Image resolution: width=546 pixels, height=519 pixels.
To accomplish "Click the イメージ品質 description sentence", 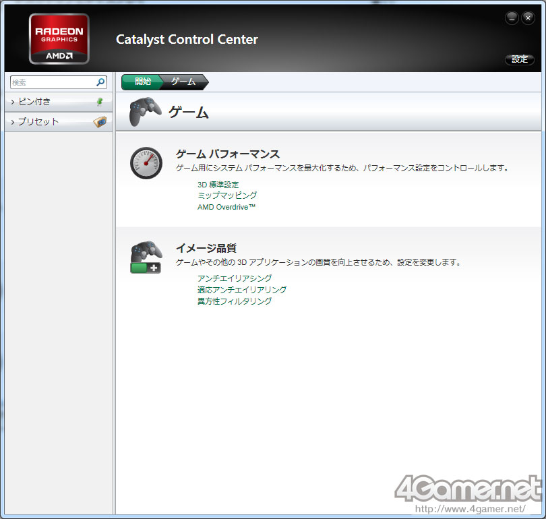I will tap(319, 262).
